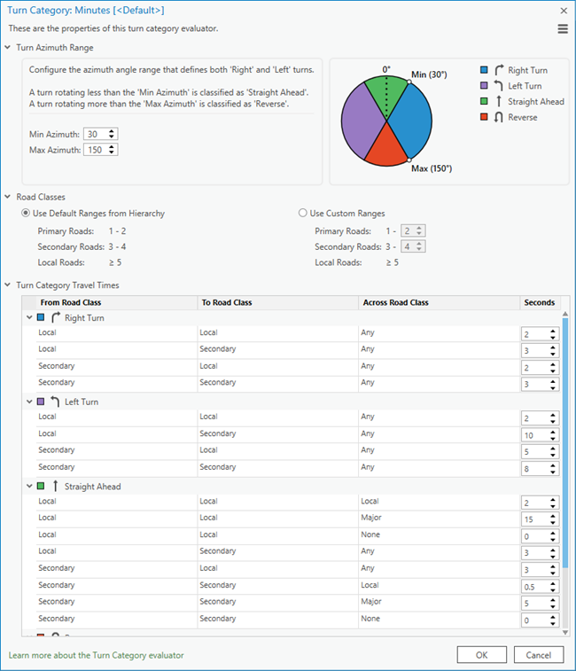The image size is (576, 671).
Task: Collapse the Turn Azimuth Range section
Action: (x=9, y=48)
